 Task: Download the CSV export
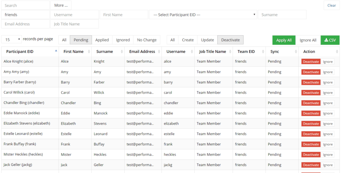(x=330, y=40)
